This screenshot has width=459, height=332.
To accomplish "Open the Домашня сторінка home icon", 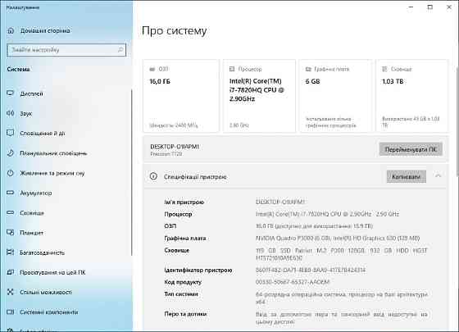I will pos(11,30).
